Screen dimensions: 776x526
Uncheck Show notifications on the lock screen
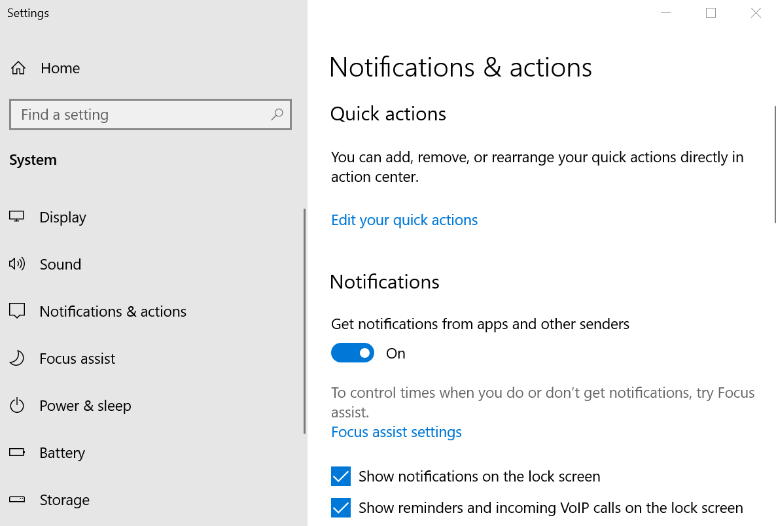(340, 476)
